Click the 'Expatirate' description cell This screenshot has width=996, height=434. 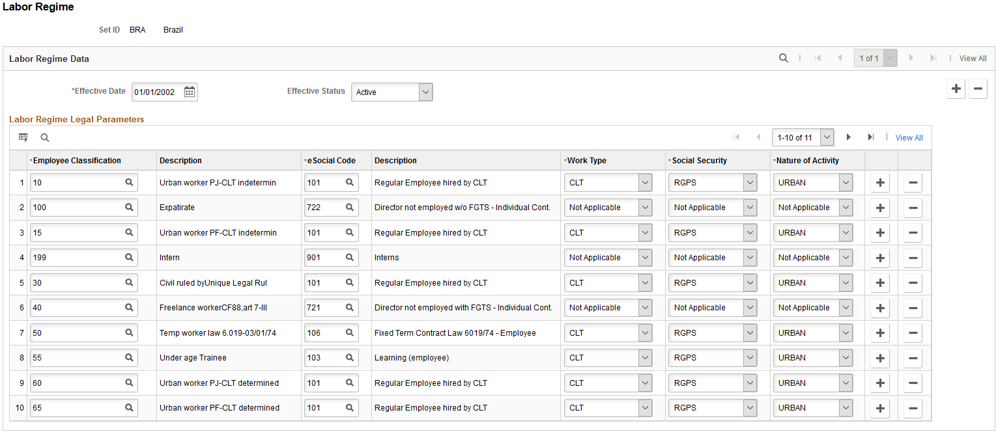[177, 208]
